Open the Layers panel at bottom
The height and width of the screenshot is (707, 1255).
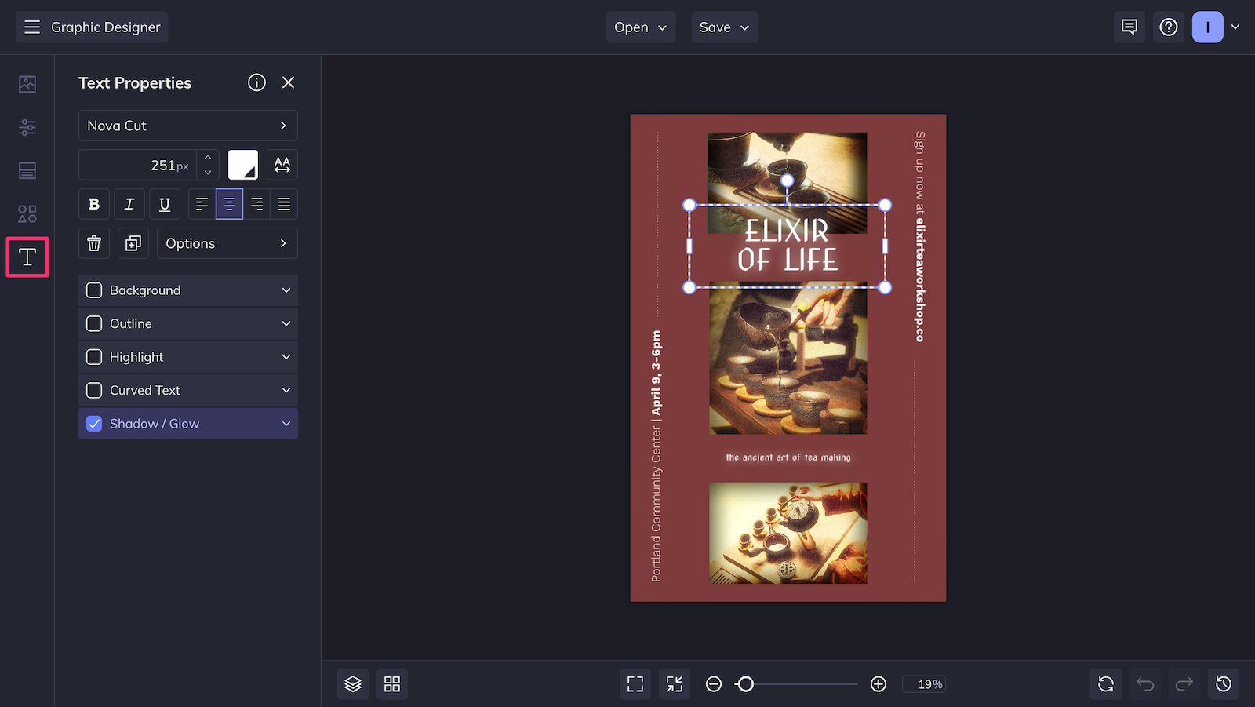(352, 683)
